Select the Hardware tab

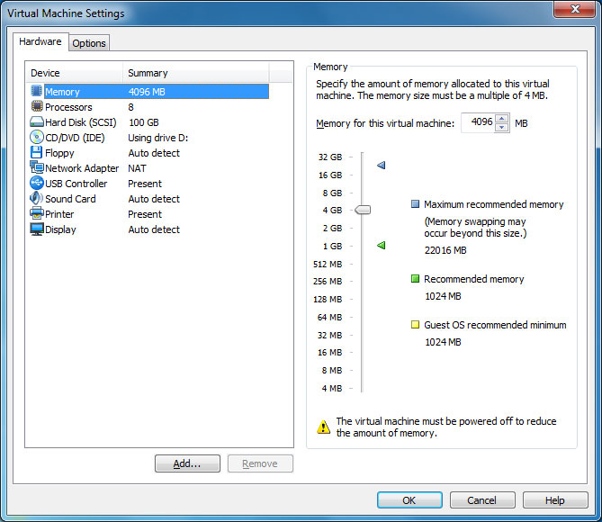(40, 41)
